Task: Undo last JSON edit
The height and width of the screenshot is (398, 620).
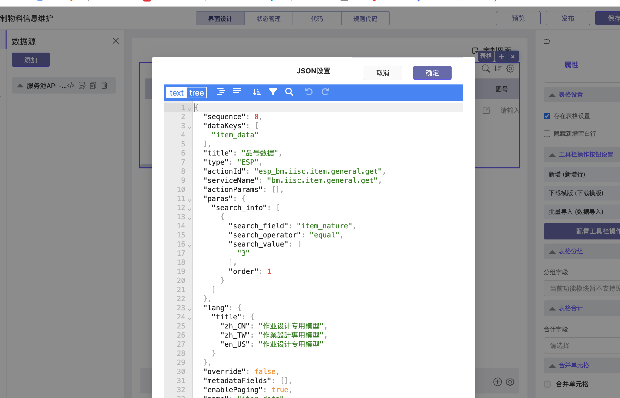Action: coord(309,92)
